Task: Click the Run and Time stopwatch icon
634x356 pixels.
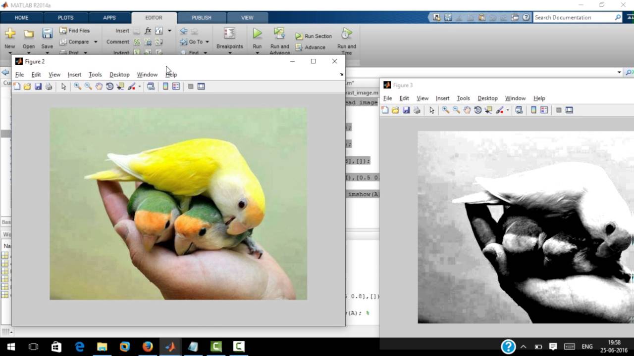Action: coord(346,33)
